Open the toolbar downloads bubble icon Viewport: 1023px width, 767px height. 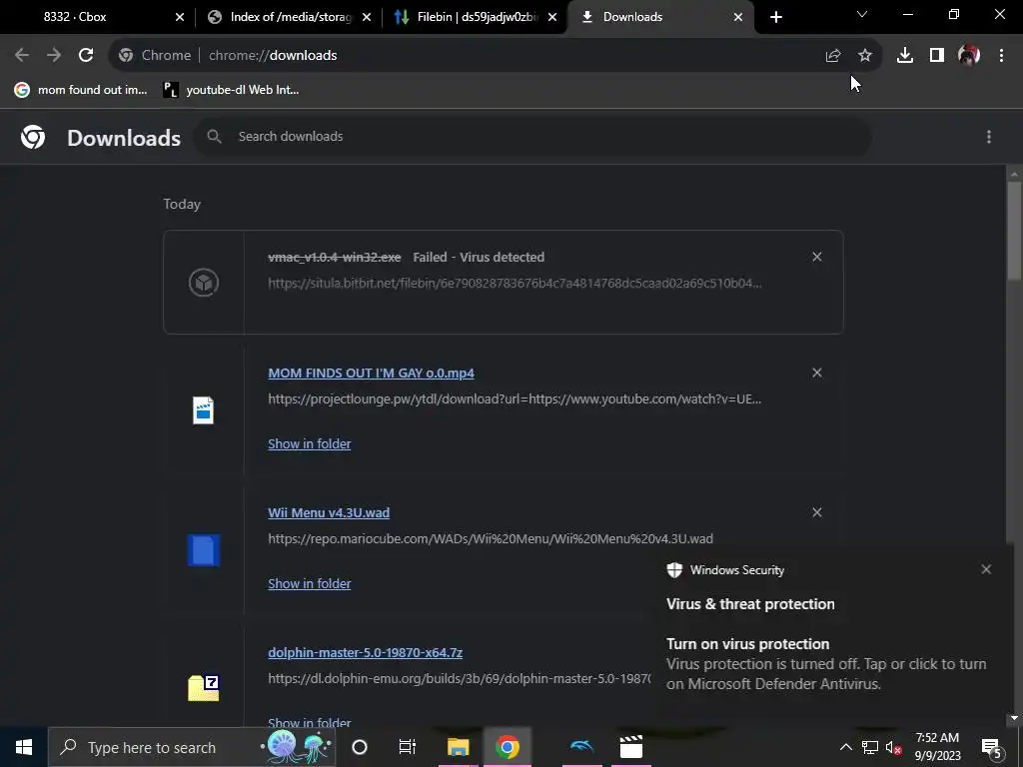(x=905, y=56)
